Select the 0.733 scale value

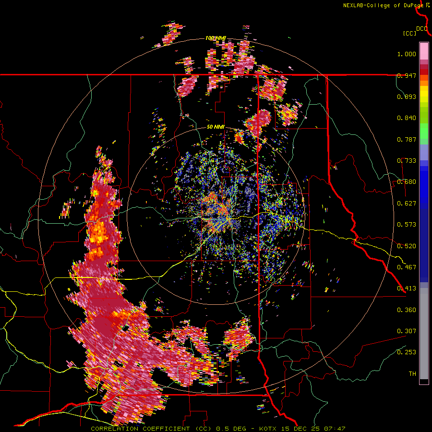point(407,161)
